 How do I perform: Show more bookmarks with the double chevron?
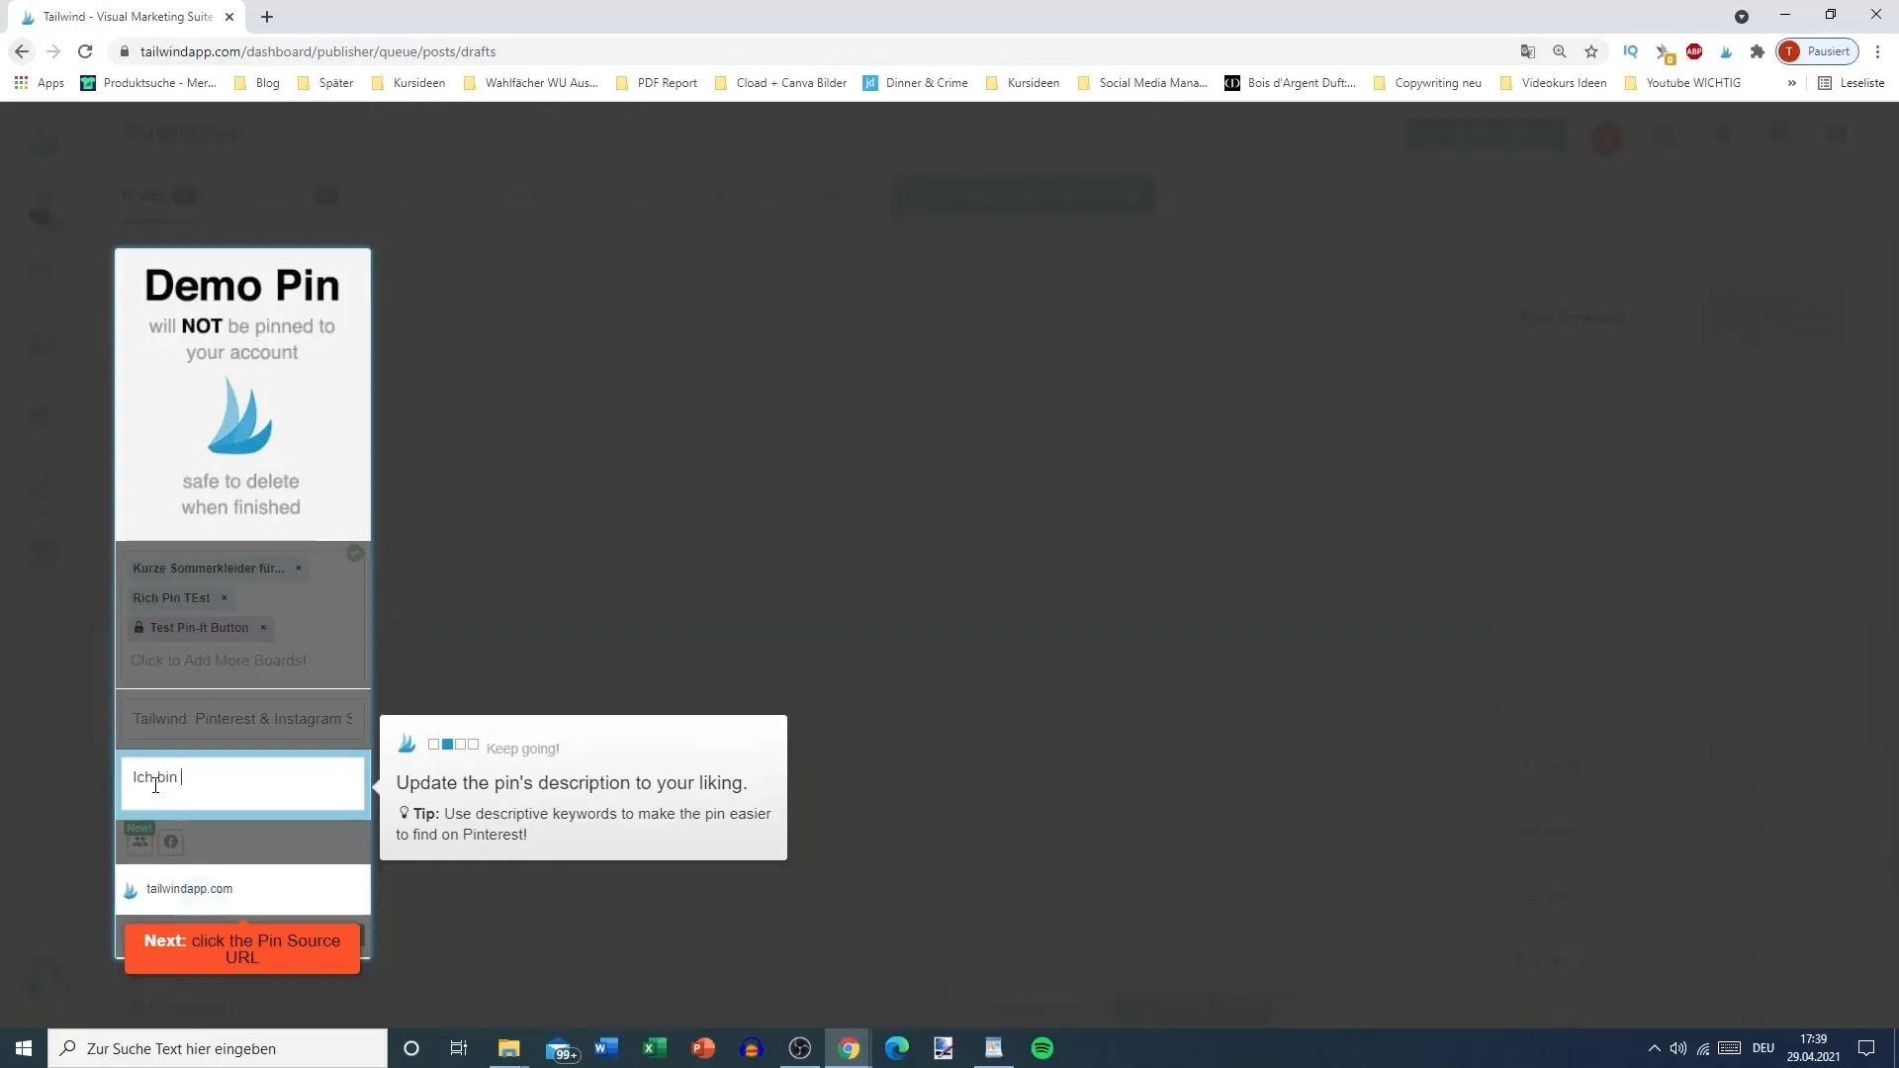(1791, 83)
